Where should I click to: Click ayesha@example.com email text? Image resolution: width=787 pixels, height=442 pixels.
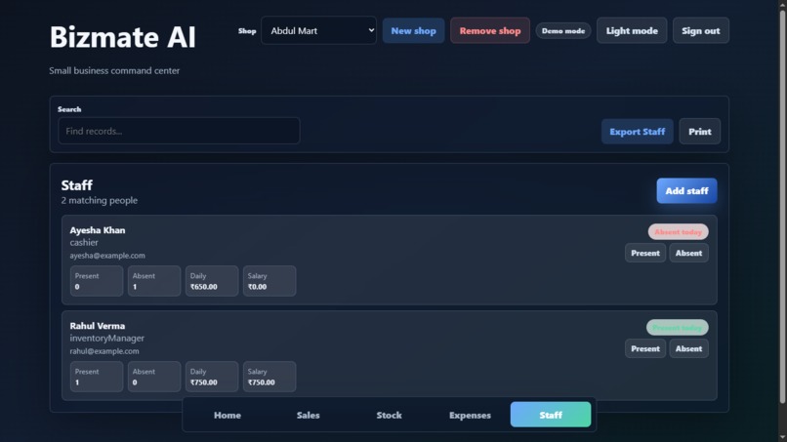107,256
